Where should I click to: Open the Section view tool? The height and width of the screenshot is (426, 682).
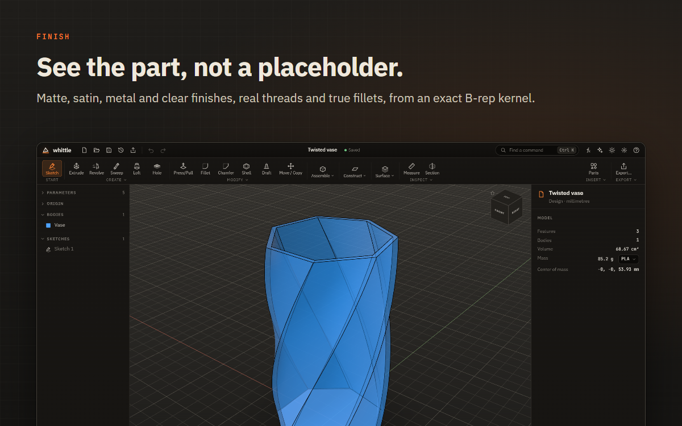pos(432,169)
